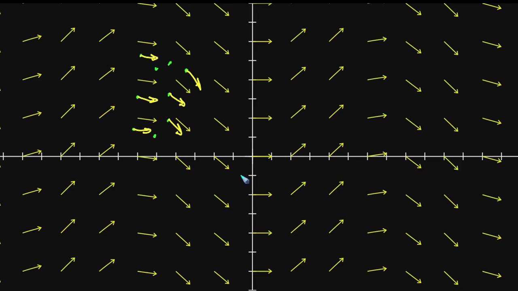Screen dimensions: 518x291
Task: Click the blue mouse pointer arrow
Action: click(245, 179)
